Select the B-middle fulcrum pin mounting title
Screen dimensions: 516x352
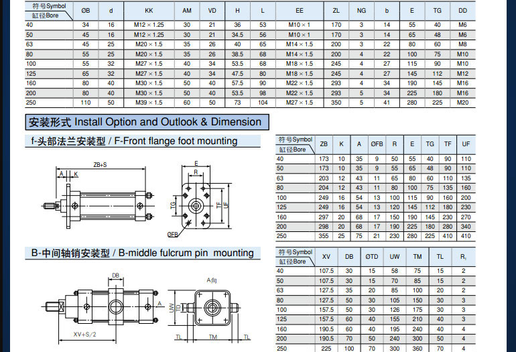(x=142, y=253)
